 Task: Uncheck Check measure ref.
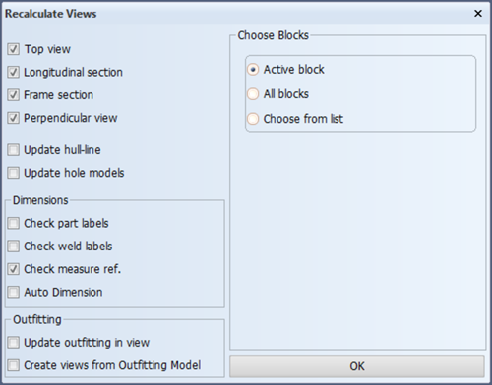coord(14,269)
